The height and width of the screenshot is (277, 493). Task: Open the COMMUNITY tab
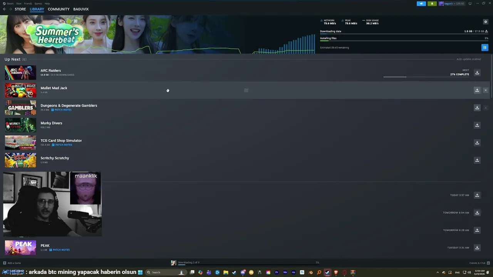coord(59,9)
